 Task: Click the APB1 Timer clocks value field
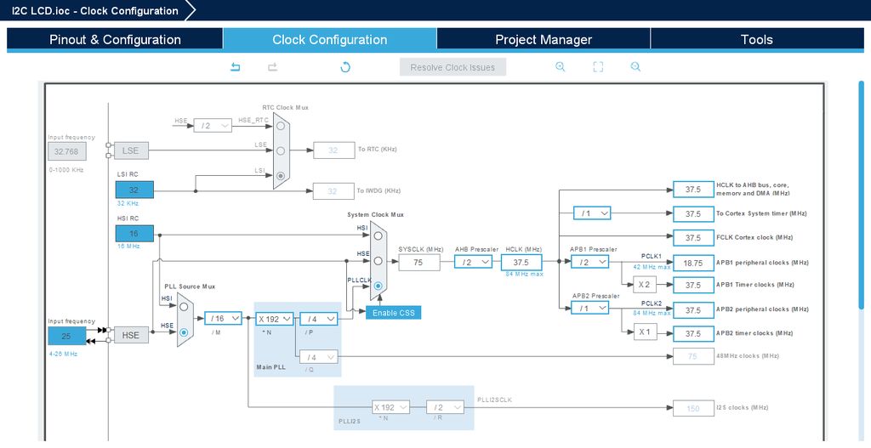coord(693,286)
